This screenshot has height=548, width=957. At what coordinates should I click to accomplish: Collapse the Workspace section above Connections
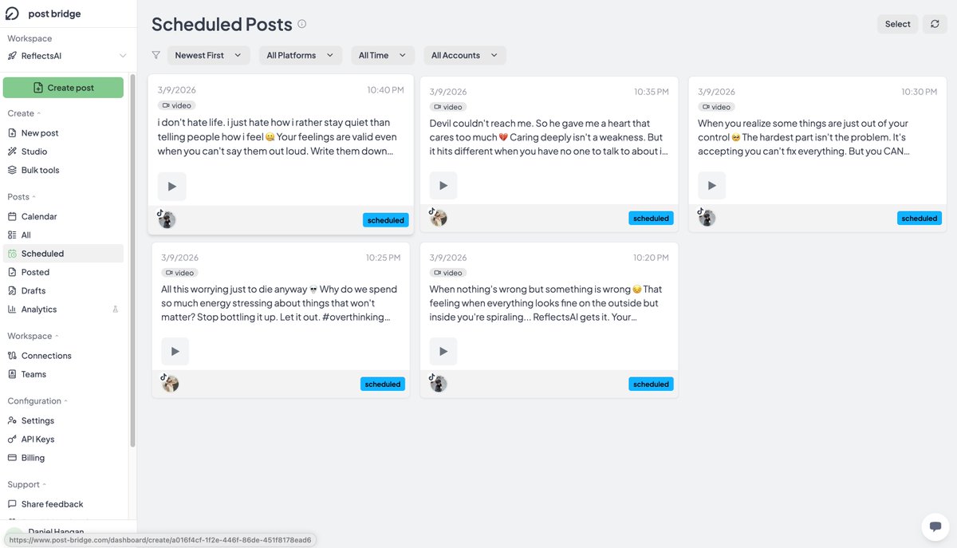point(33,337)
